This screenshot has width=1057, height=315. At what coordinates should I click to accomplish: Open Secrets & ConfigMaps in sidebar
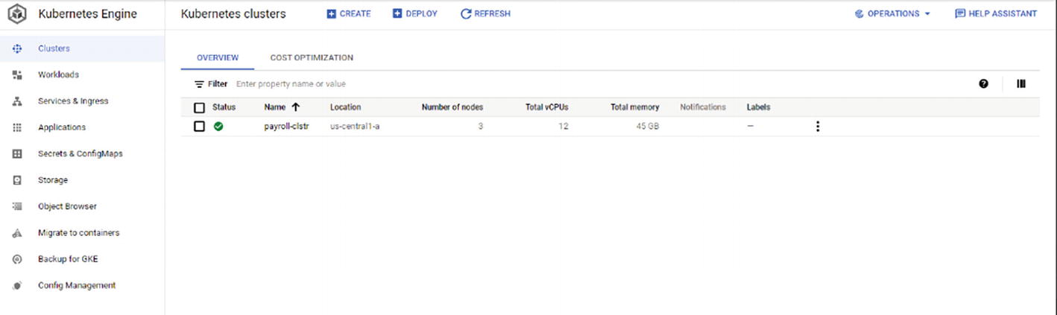tap(82, 153)
